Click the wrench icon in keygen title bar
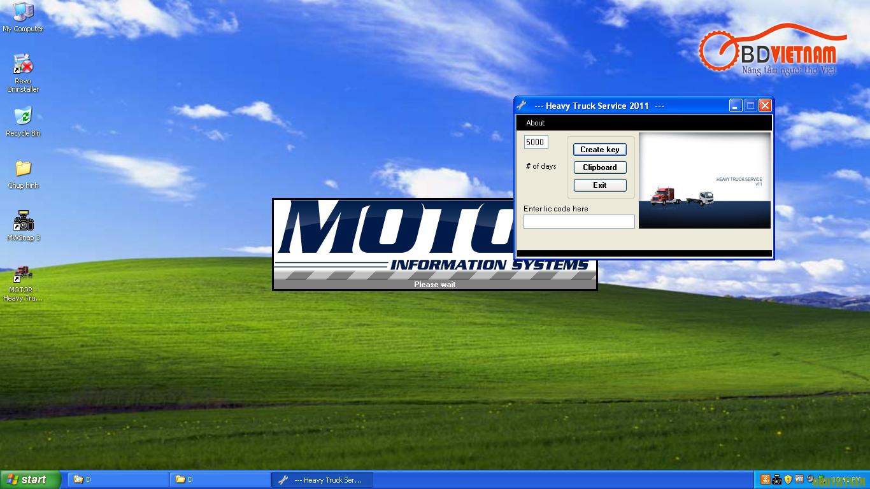The image size is (870, 489). pos(522,106)
